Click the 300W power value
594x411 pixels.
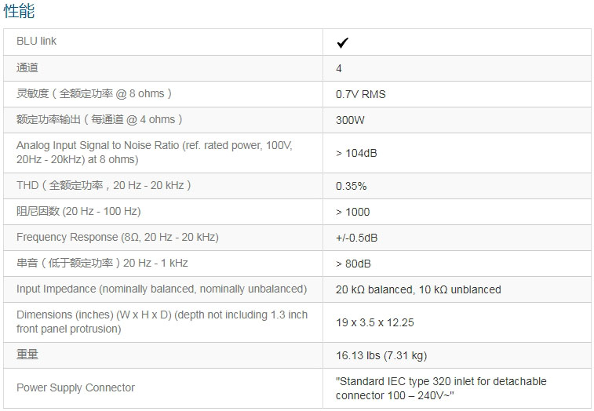pos(350,120)
